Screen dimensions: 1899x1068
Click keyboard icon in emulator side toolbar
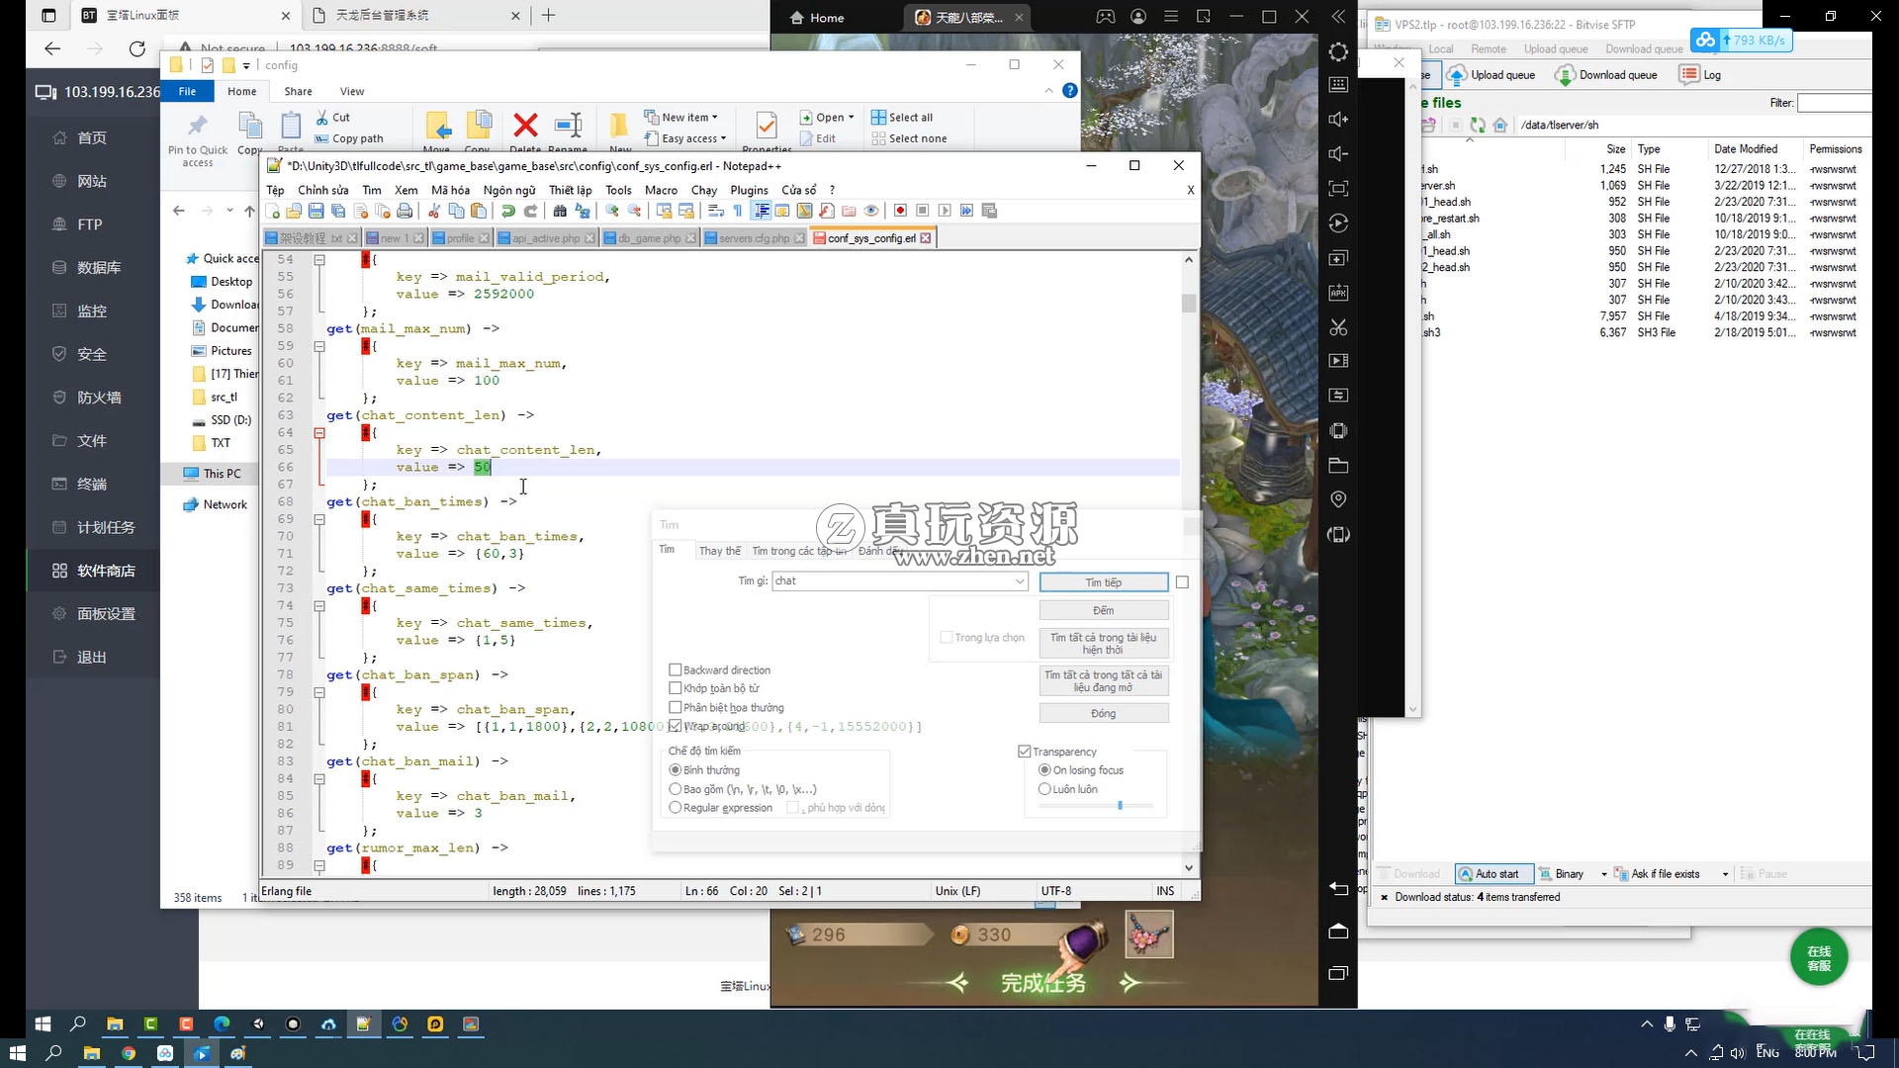coord(1338,85)
